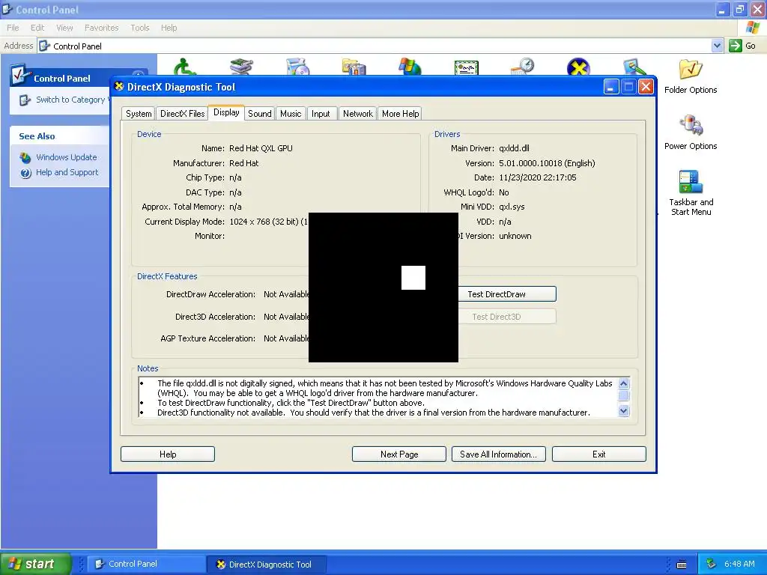Click the driver date 11/23/2020 22:17:05
This screenshot has width=767, height=575.
point(537,177)
